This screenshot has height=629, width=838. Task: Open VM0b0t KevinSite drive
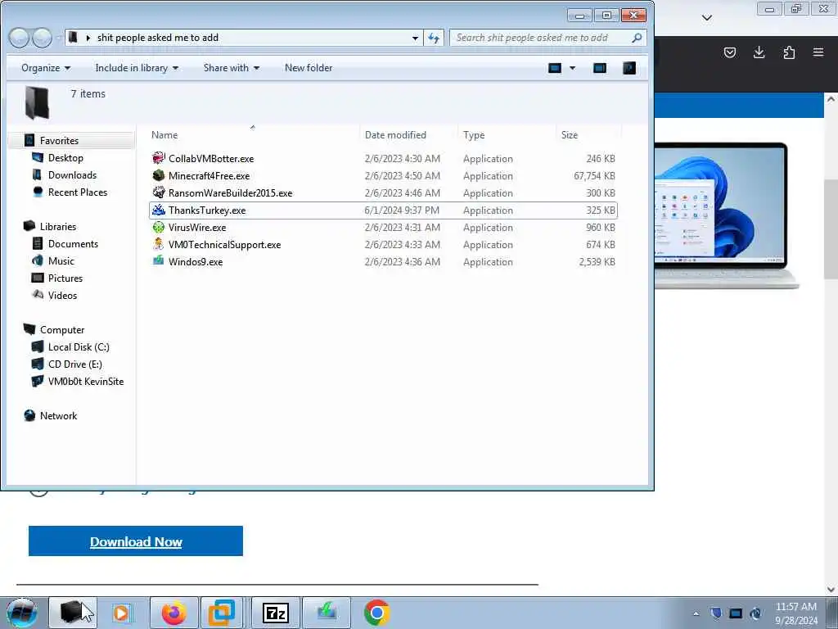[85, 382]
